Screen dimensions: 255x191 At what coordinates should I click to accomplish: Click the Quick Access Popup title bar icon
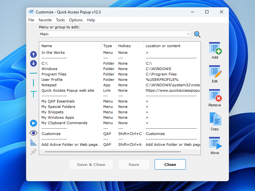coord(31,12)
